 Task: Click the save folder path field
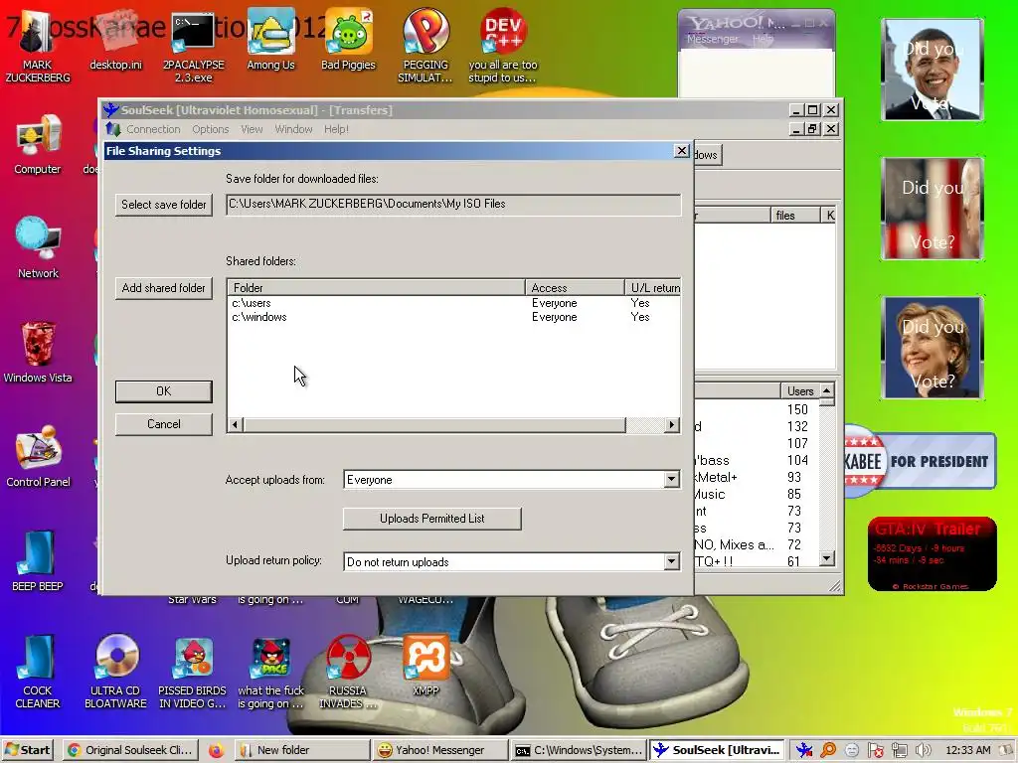453,205
